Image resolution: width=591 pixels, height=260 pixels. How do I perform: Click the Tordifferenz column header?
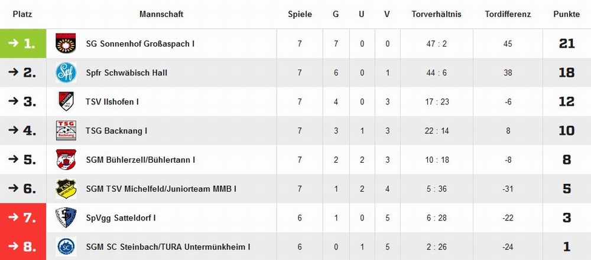508,14
